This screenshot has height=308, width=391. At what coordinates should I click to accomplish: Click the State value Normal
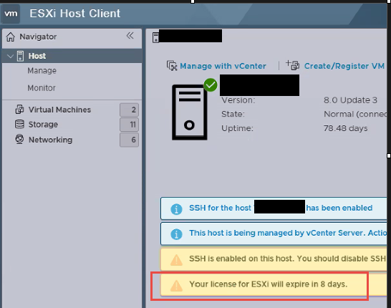click(355, 114)
